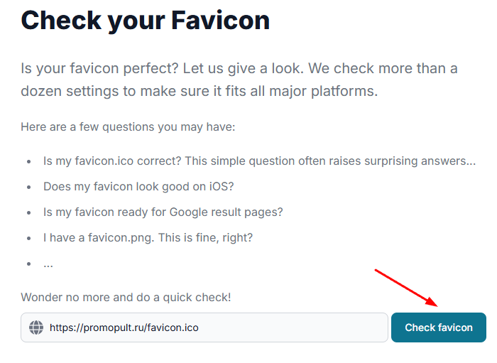Image resolution: width=497 pixels, height=363 pixels.
Task: Select the Google result pages question
Action: tap(163, 212)
